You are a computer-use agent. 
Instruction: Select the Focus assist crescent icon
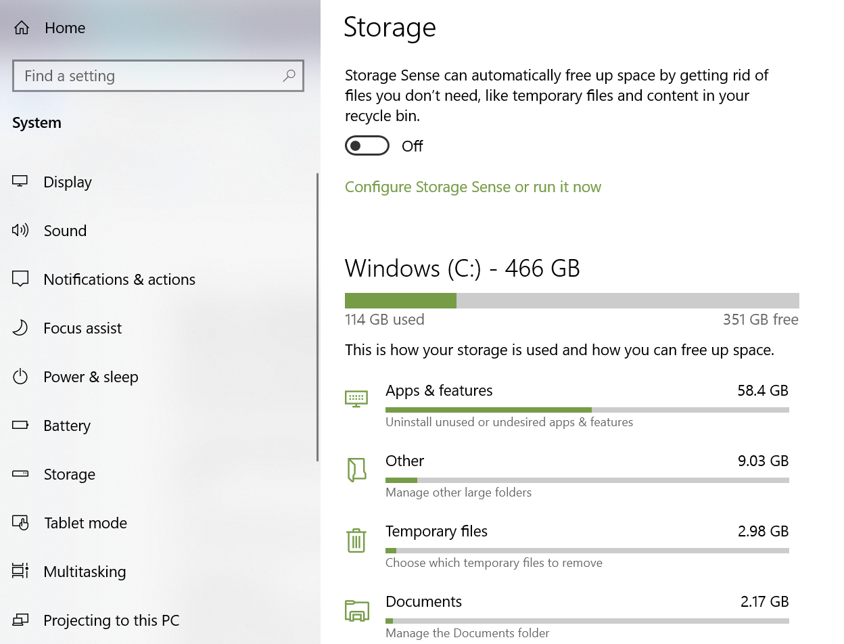click(x=20, y=327)
